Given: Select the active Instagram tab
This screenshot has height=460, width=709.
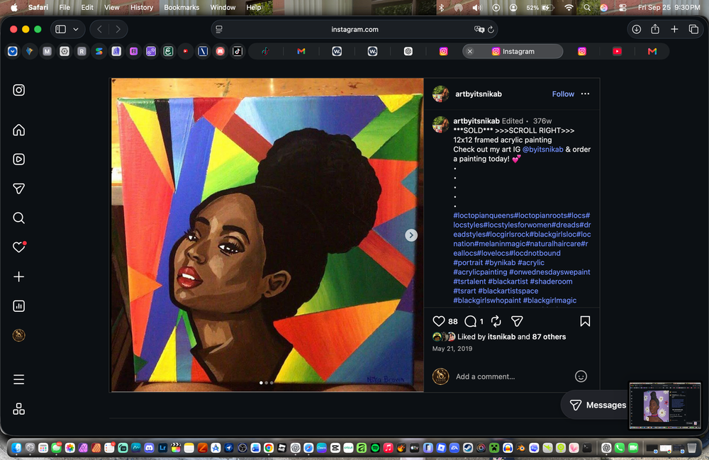Looking at the screenshot, I should 513,52.
